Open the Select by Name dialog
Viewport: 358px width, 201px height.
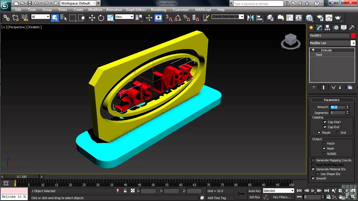[x=63, y=18]
